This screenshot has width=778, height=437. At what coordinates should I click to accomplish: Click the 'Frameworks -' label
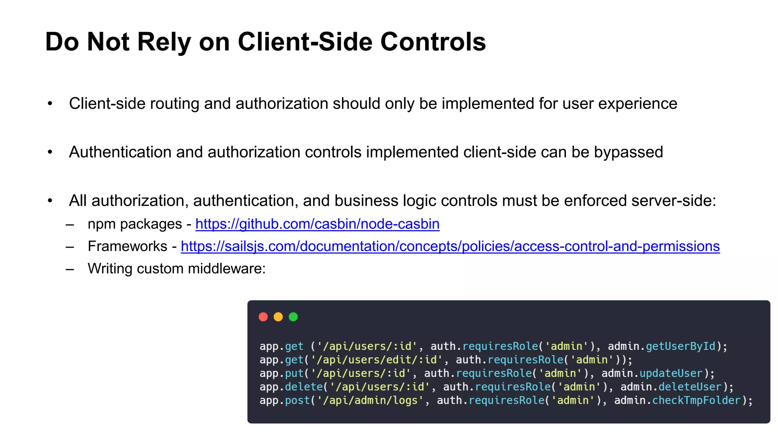[x=132, y=246]
